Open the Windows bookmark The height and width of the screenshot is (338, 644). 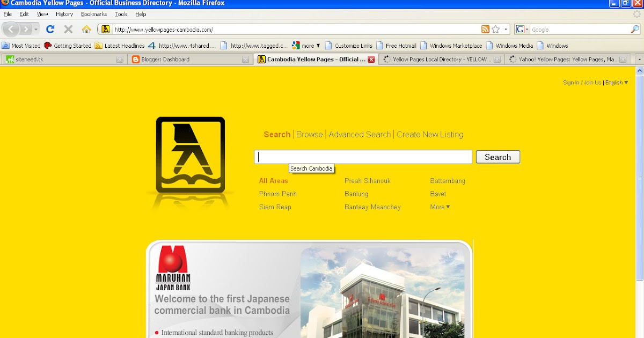[553, 46]
